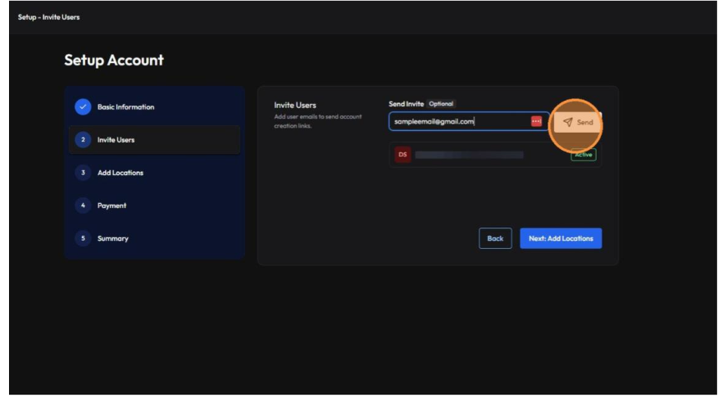Viewport: 718px width, 402px height.
Task: Click the Send Invite field label
Action: (407, 104)
